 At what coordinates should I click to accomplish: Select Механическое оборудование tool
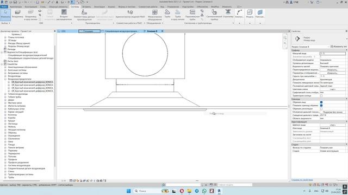click(x=154, y=15)
